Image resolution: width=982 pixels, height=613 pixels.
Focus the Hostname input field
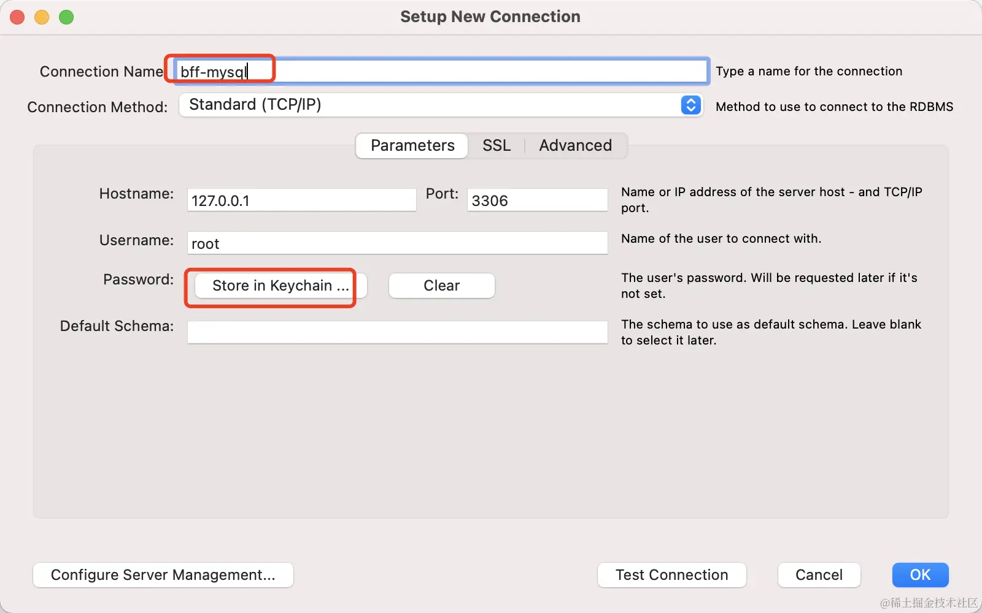tap(301, 200)
